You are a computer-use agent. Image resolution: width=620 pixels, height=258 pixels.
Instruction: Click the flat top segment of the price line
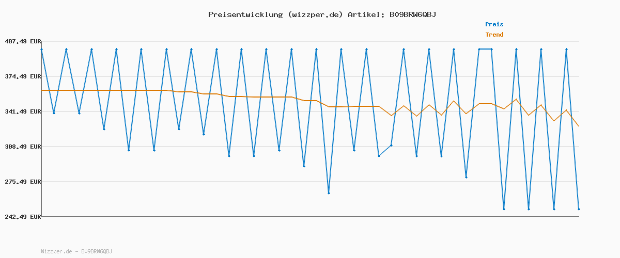[485, 49]
